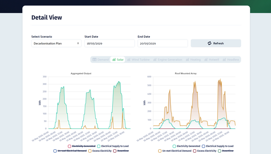271x154 pixels.
Task: Click the Headless bar chart icon
Action: click(x=224, y=60)
